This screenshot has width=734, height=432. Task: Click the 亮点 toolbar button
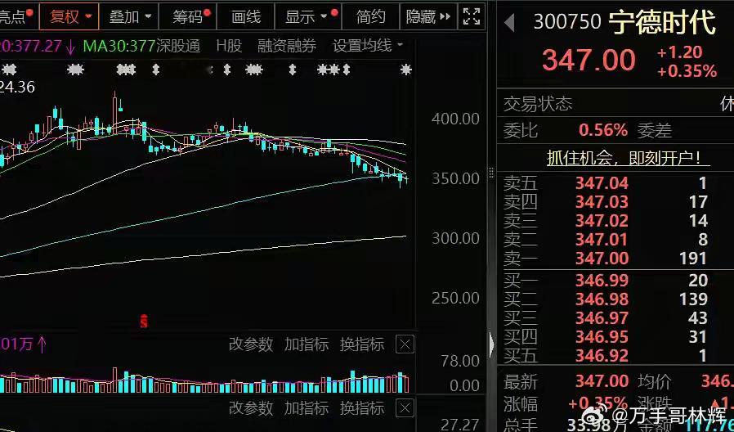[17, 17]
